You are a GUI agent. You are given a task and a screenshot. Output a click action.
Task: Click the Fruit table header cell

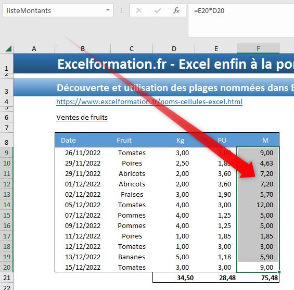click(132, 140)
